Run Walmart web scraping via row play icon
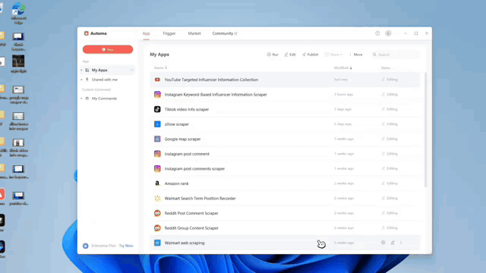 pyautogui.click(x=383, y=243)
